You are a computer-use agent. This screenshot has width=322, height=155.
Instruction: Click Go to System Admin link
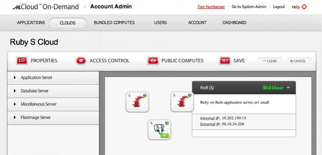pyautogui.click(x=249, y=7)
